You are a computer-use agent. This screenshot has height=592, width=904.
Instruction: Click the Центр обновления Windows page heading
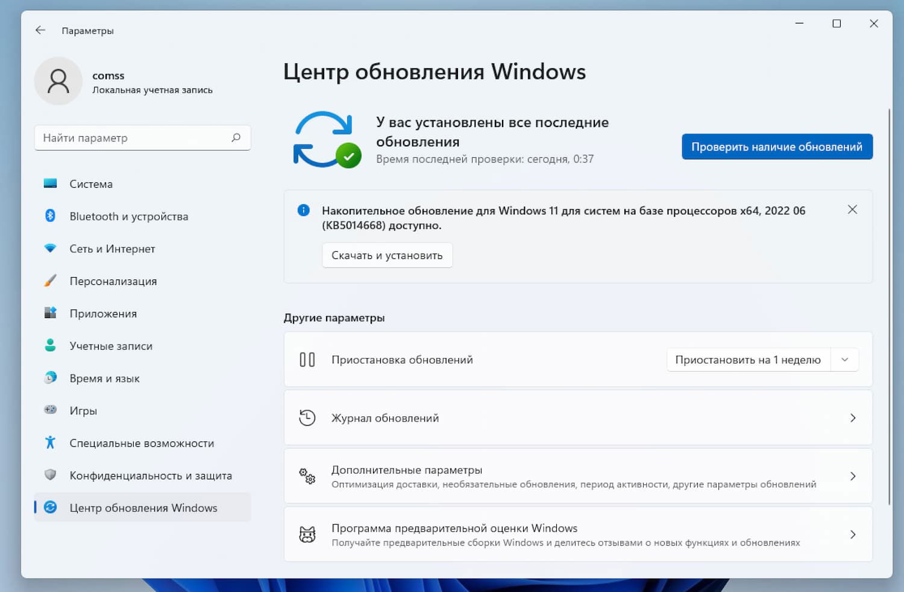[x=435, y=72]
